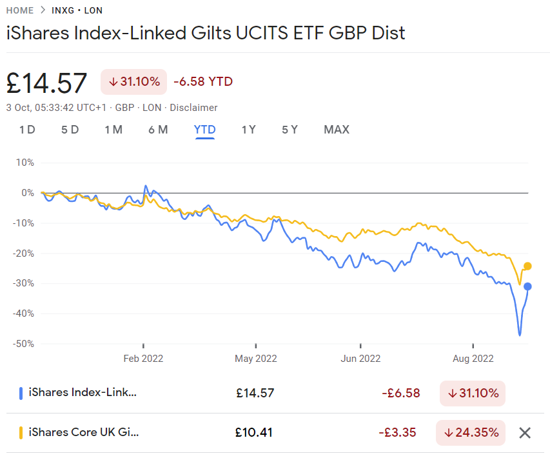Screen dimensions: 550x458
Task: Switch to 1Y chart view
Action: 249,130
